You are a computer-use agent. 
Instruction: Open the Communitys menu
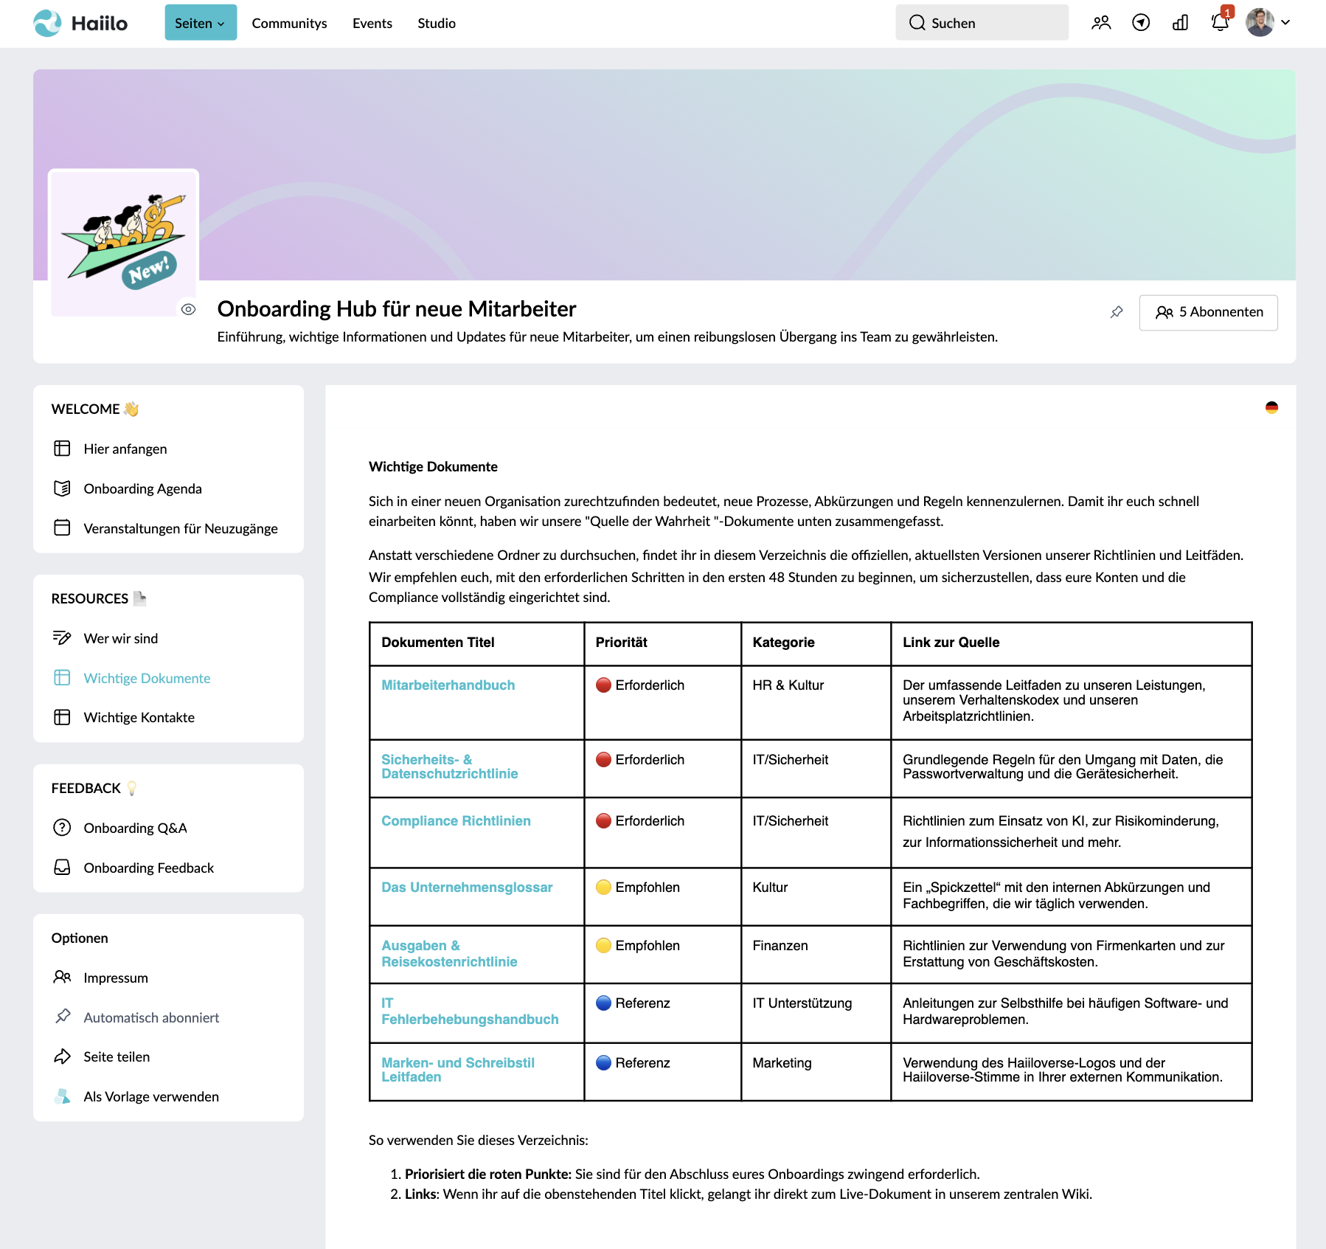289,23
